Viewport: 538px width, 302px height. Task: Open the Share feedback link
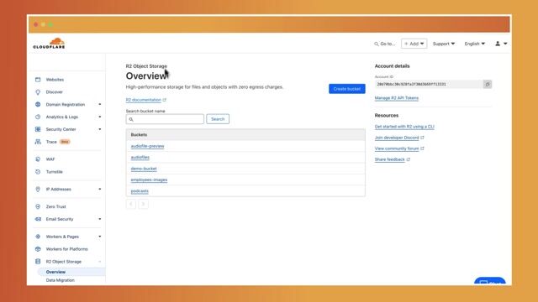pyautogui.click(x=389, y=159)
